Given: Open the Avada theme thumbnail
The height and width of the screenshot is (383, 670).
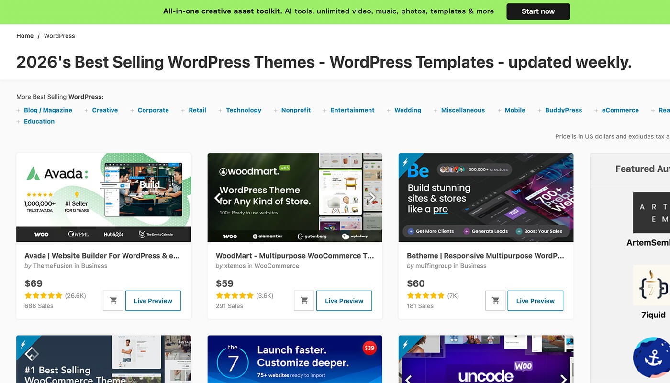Looking at the screenshot, I should pos(104,198).
